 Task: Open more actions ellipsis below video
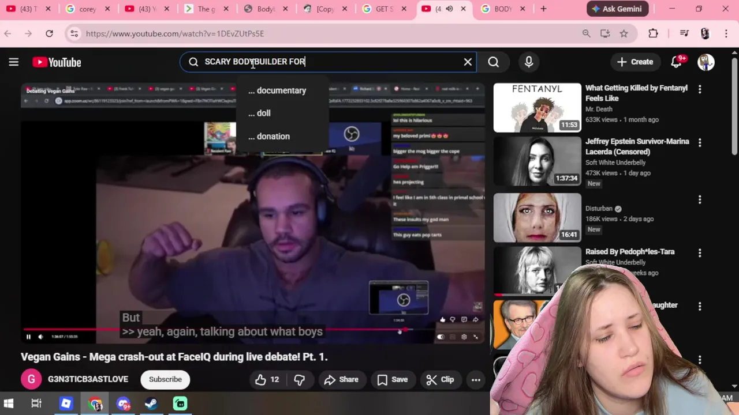coord(476,379)
